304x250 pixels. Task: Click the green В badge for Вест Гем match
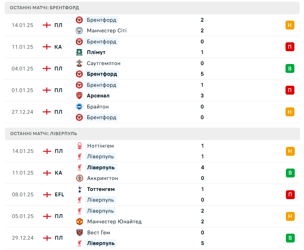(290, 238)
